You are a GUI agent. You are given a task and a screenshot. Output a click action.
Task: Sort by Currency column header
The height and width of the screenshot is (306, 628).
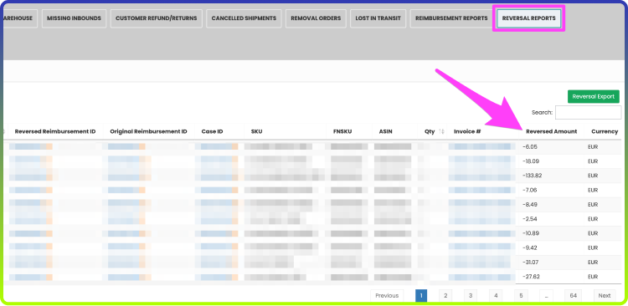(x=605, y=131)
